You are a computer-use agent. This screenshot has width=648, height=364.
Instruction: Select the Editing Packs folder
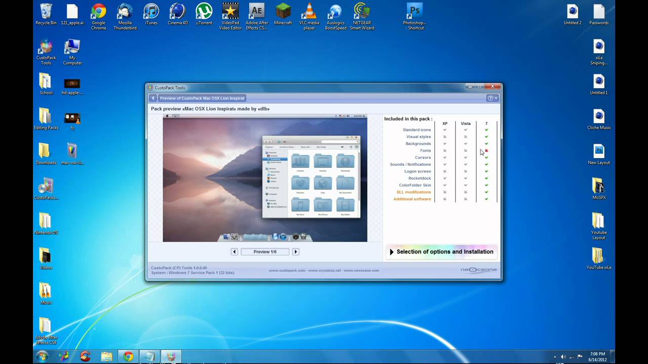[46, 119]
